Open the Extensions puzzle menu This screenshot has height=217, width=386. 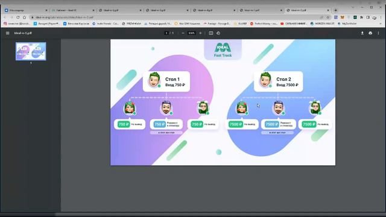coord(361,17)
